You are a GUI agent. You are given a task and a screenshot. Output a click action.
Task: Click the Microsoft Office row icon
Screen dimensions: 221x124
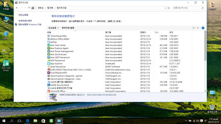(48, 91)
